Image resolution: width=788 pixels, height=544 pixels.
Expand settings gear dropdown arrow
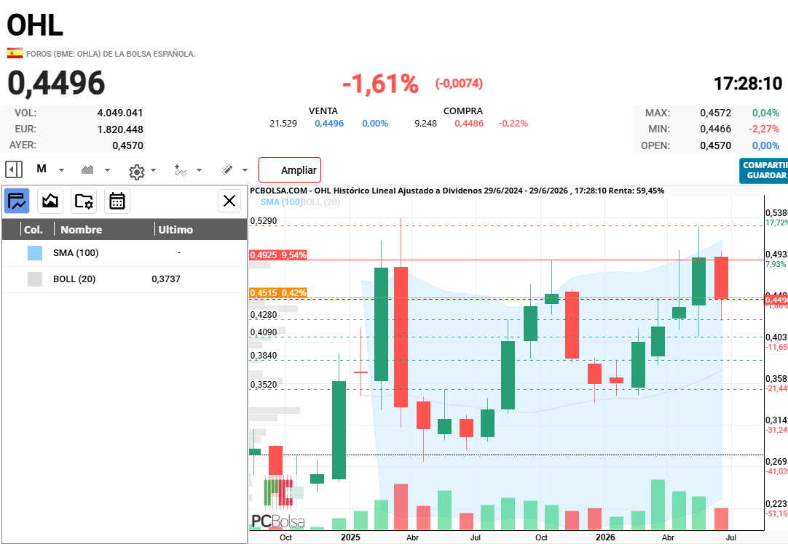[x=153, y=170]
